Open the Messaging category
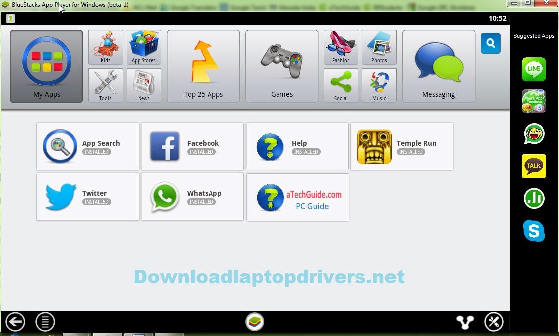This screenshot has height=336, width=559. coord(438,67)
